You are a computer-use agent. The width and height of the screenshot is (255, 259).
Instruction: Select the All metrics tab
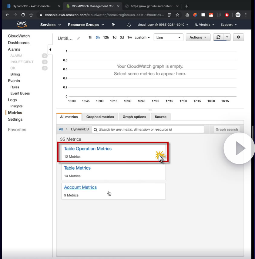point(69,117)
